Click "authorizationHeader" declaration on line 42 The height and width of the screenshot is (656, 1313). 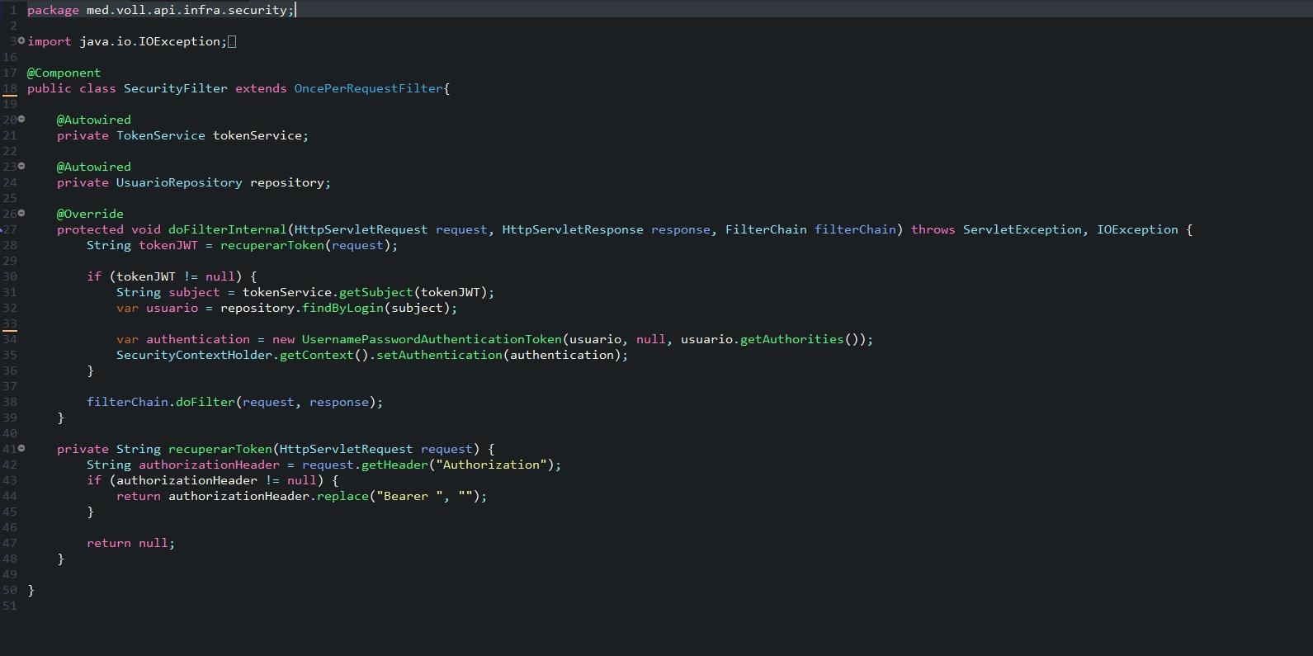(x=209, y=465)
